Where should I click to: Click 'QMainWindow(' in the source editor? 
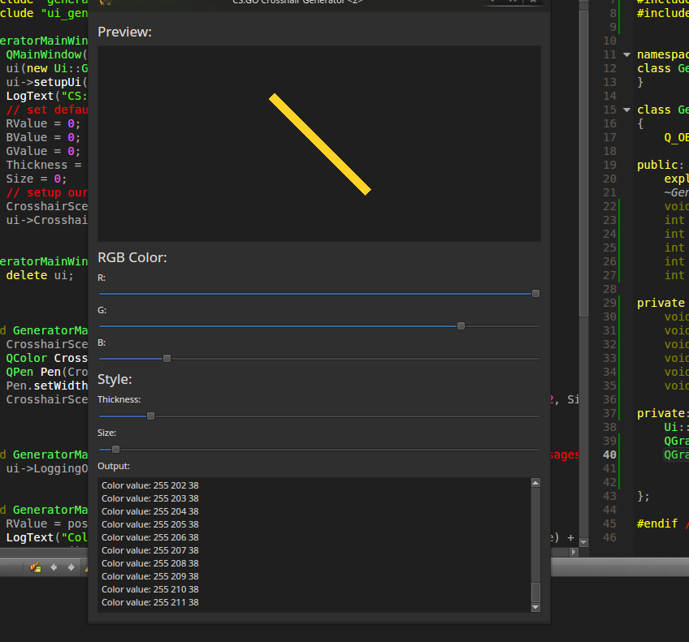pos(47,55)
